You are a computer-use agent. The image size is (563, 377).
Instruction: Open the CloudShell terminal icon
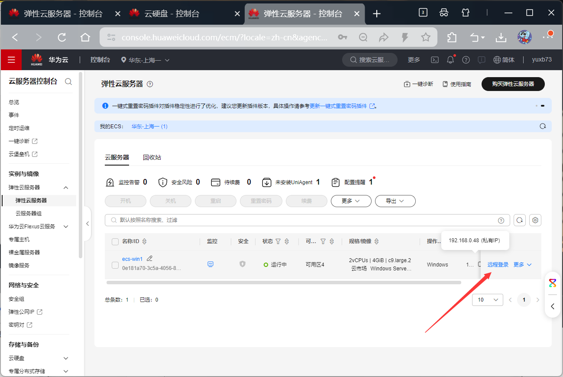click(x=435, y=60)
